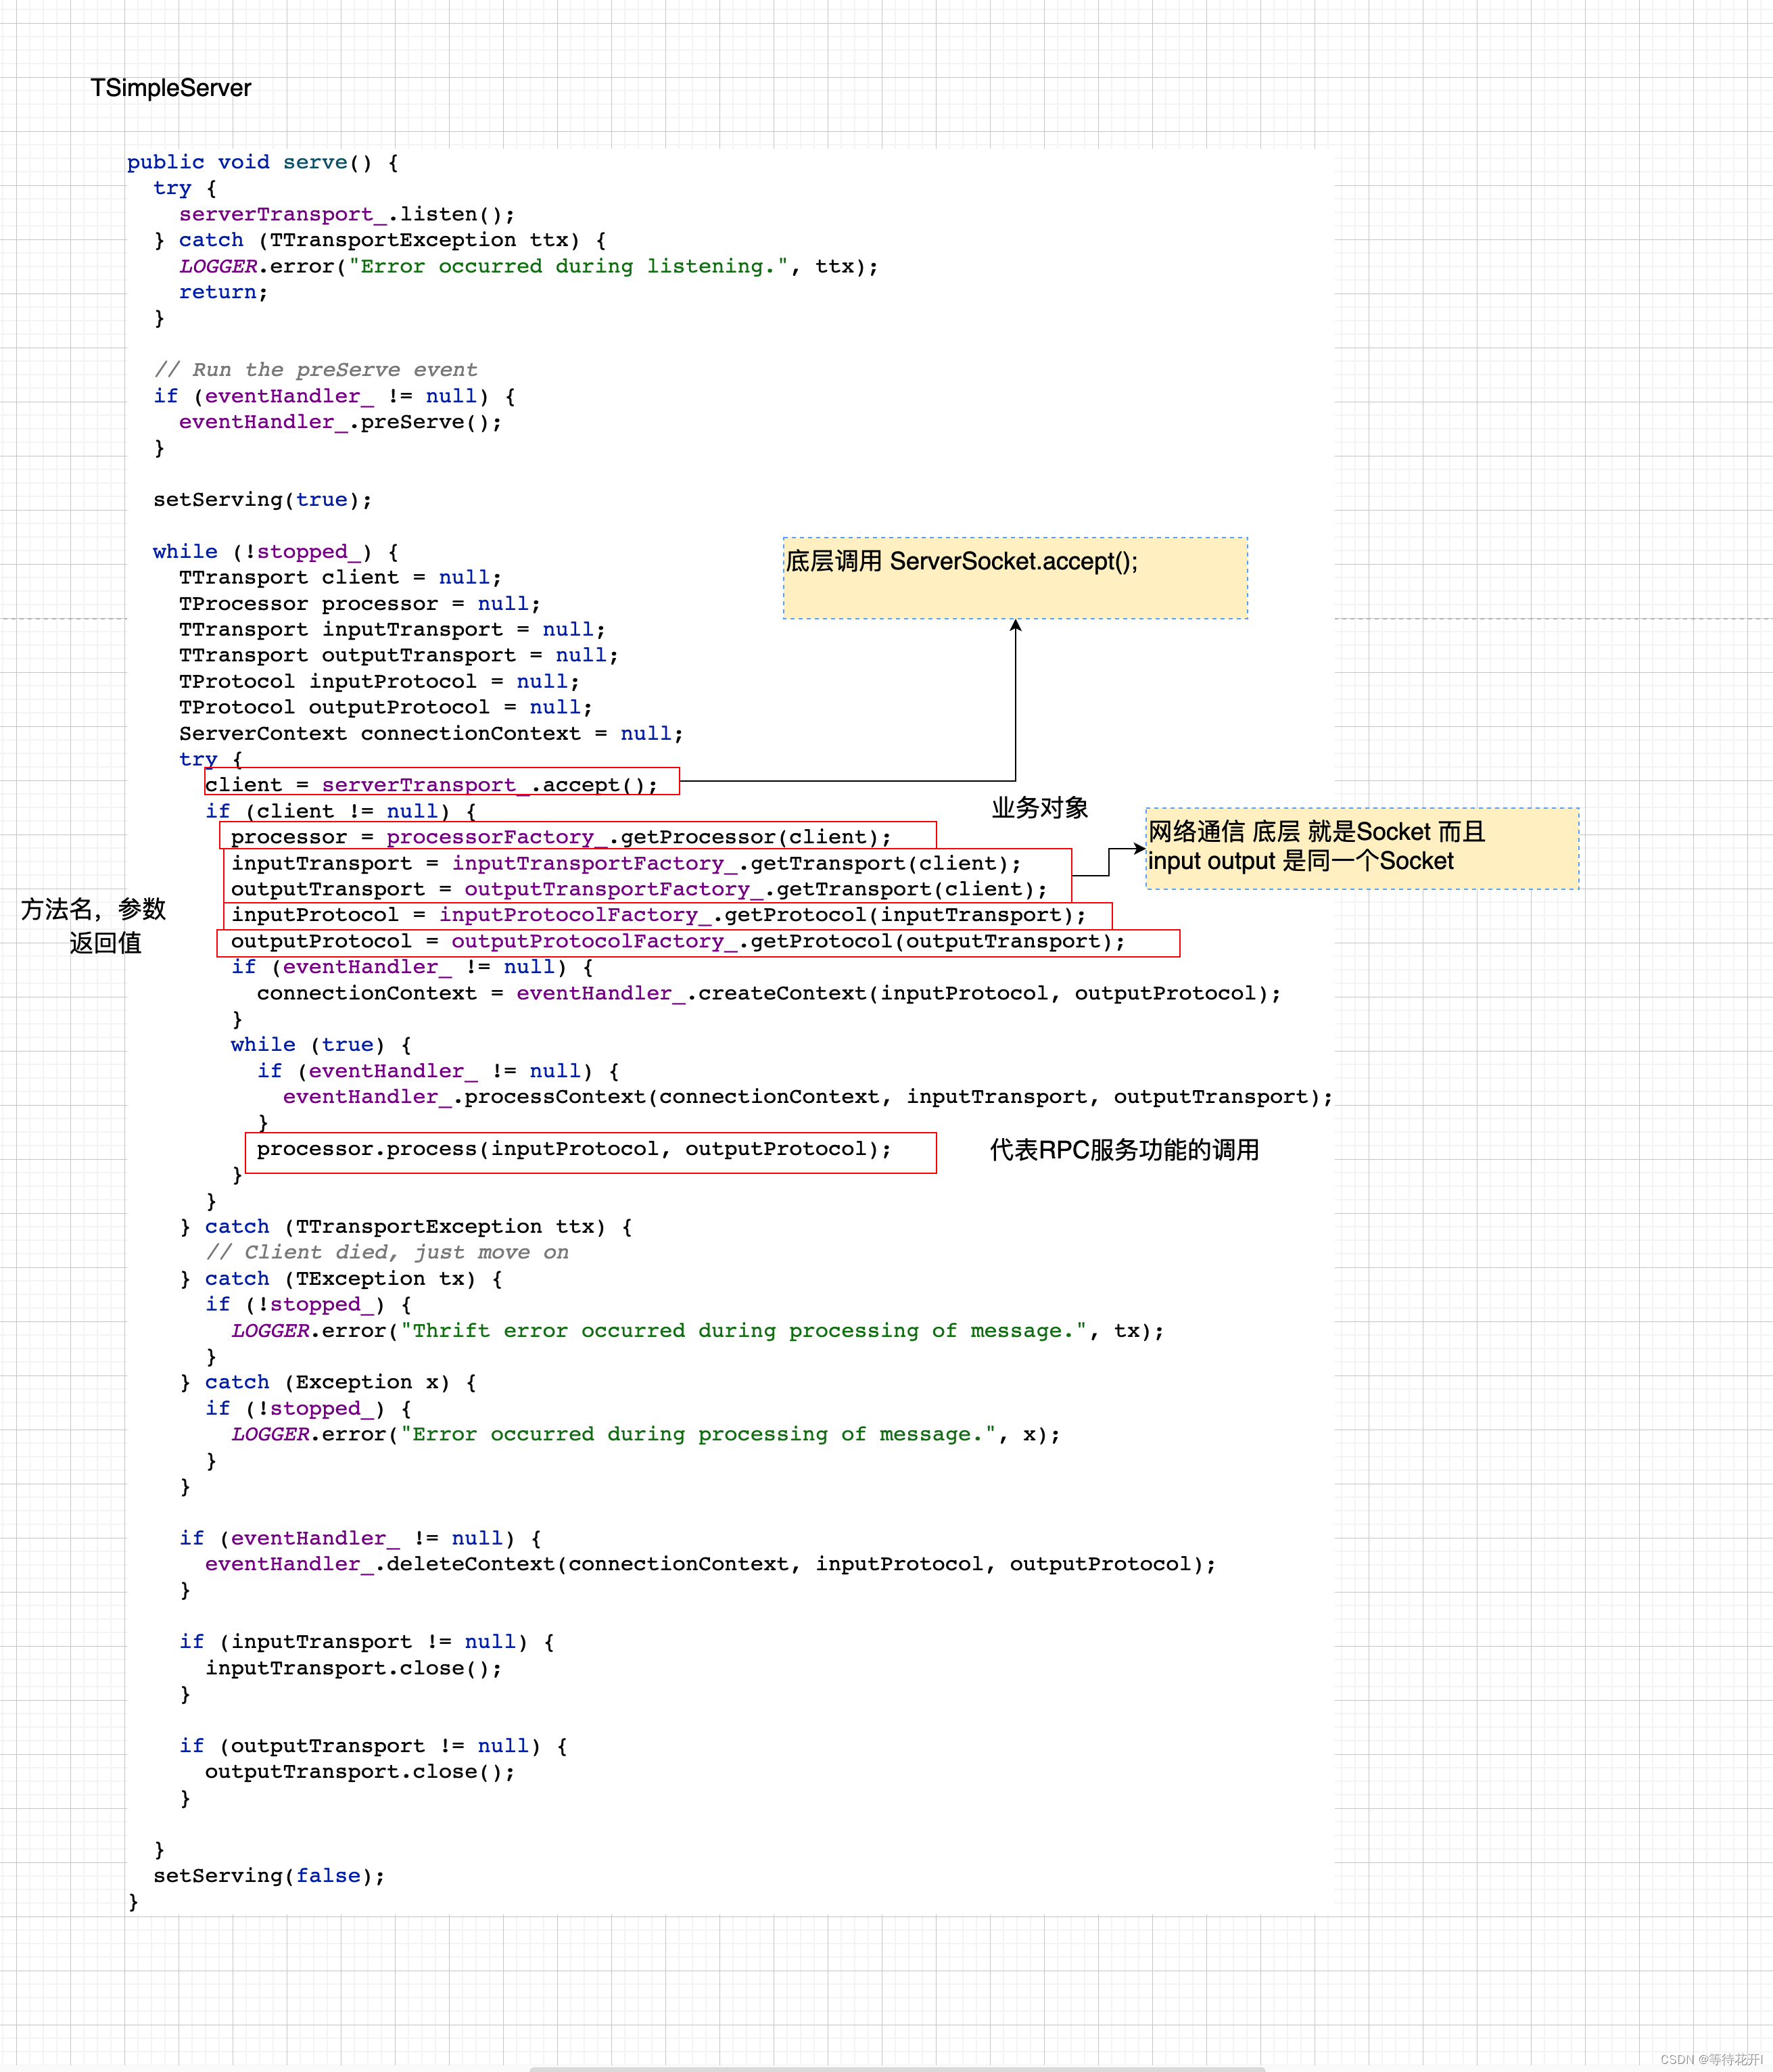Click the 'if (inputTransport != null) {' line
This screenshot has width=1773, height=2072.
(367, 1642)
